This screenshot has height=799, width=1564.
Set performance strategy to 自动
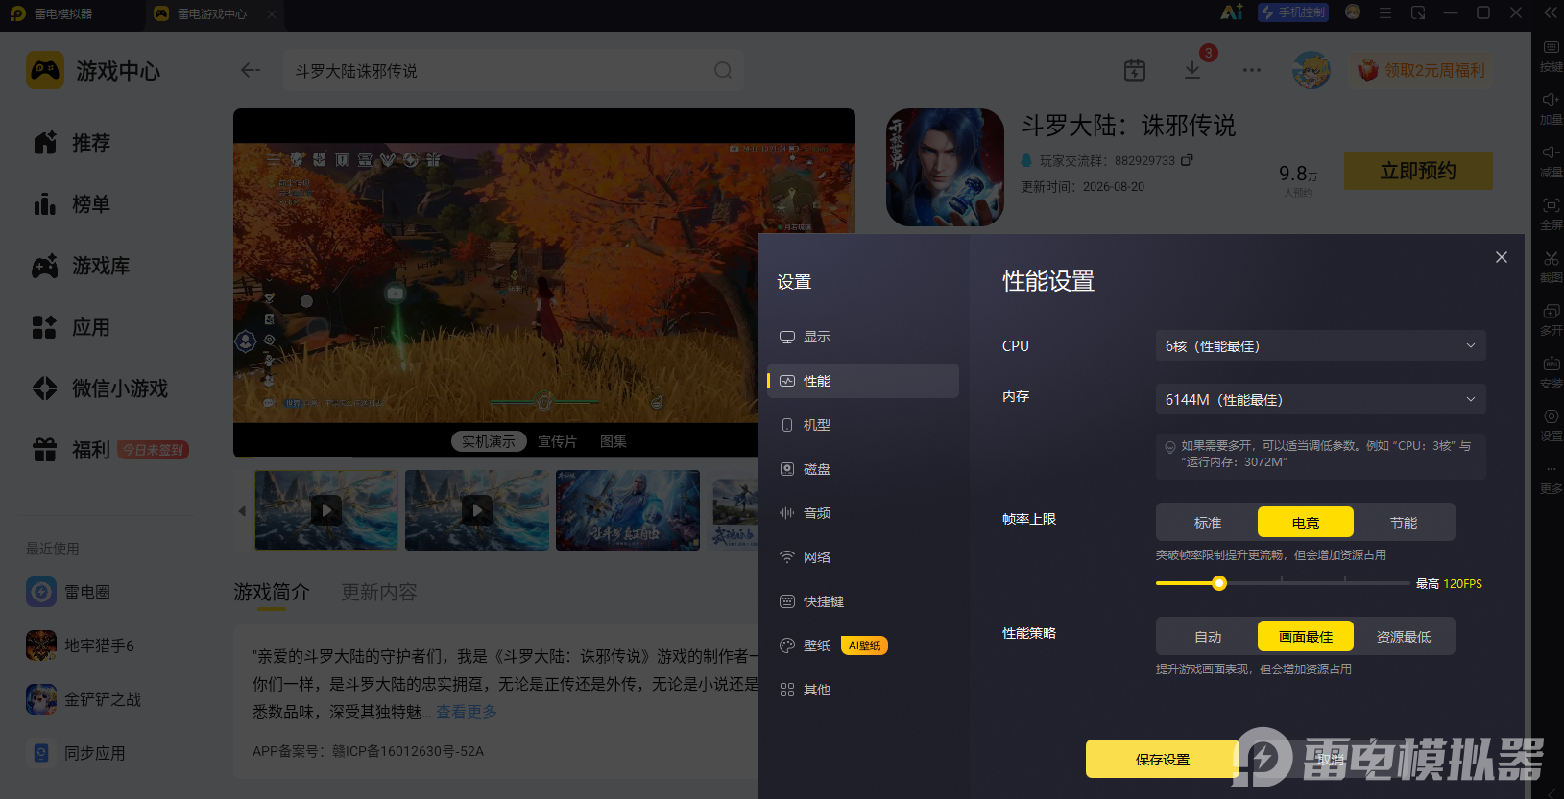pyautogui.click(x=1208, y=636)
